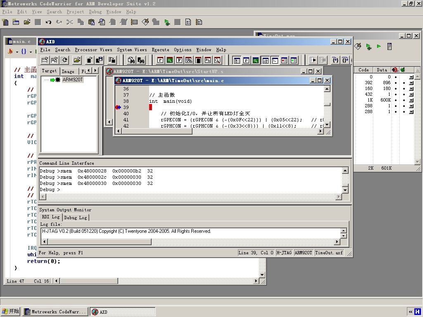
Task: Switch to Debug Log tab
Action: pos(76,218)
